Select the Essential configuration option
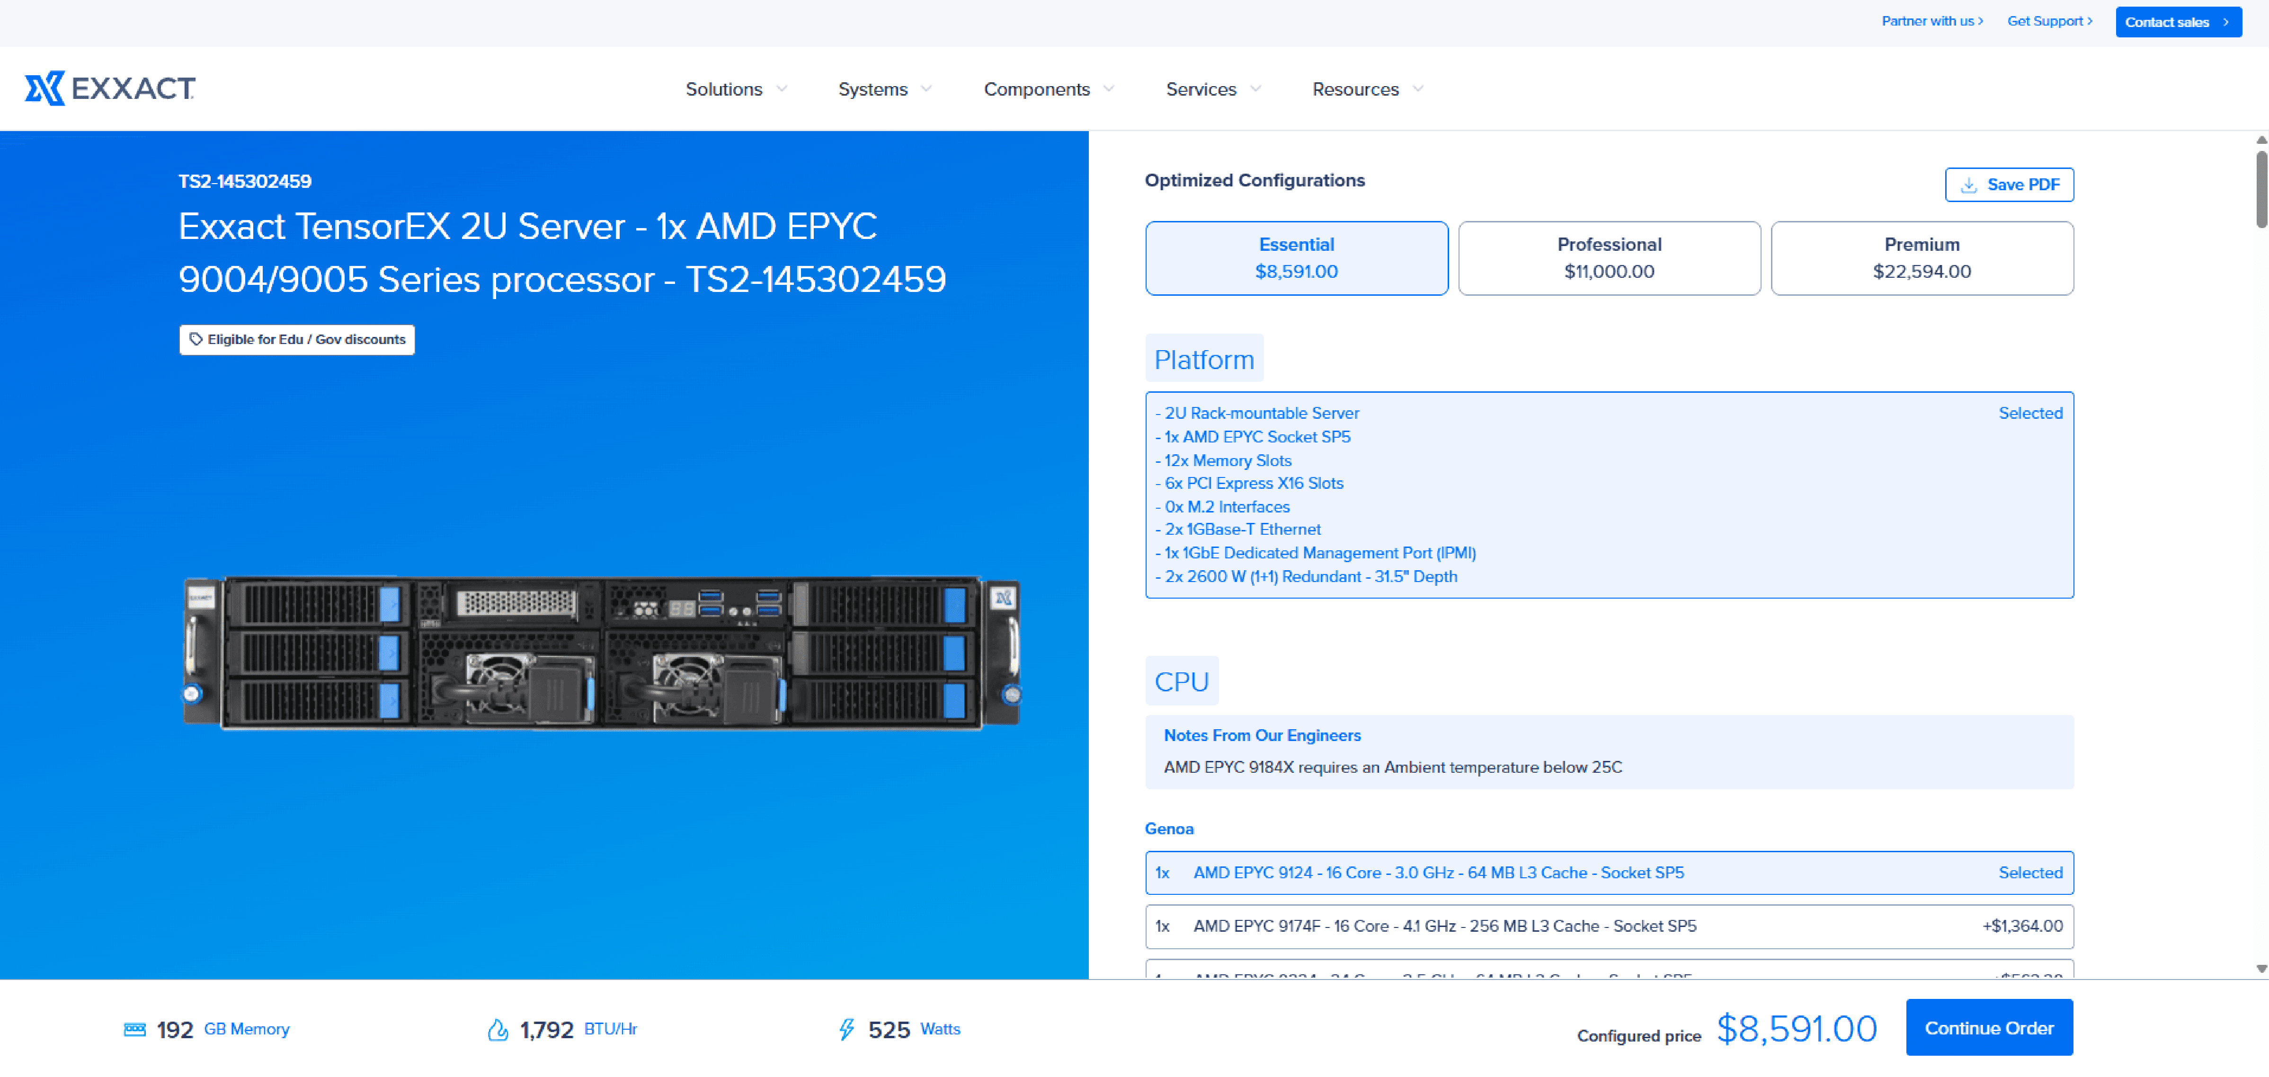 (x=1296, y=258)
